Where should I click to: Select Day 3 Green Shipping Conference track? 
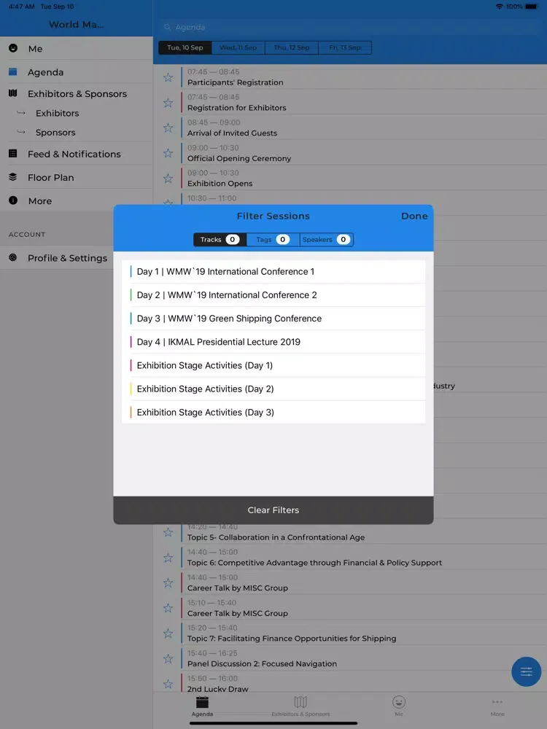point(273,319)
